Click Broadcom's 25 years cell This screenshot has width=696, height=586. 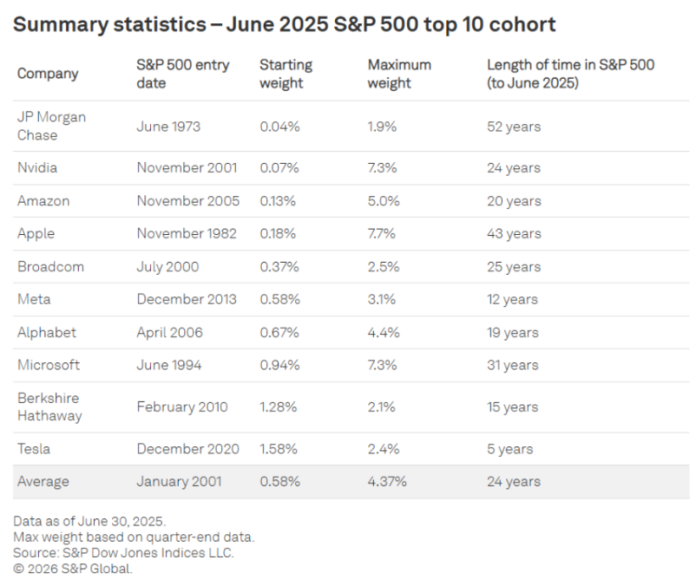point(514,267)
